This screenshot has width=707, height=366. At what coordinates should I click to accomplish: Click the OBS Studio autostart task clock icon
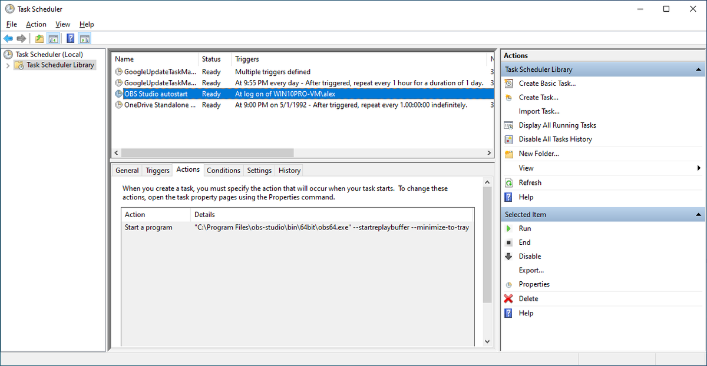click(x=119, y=94)
